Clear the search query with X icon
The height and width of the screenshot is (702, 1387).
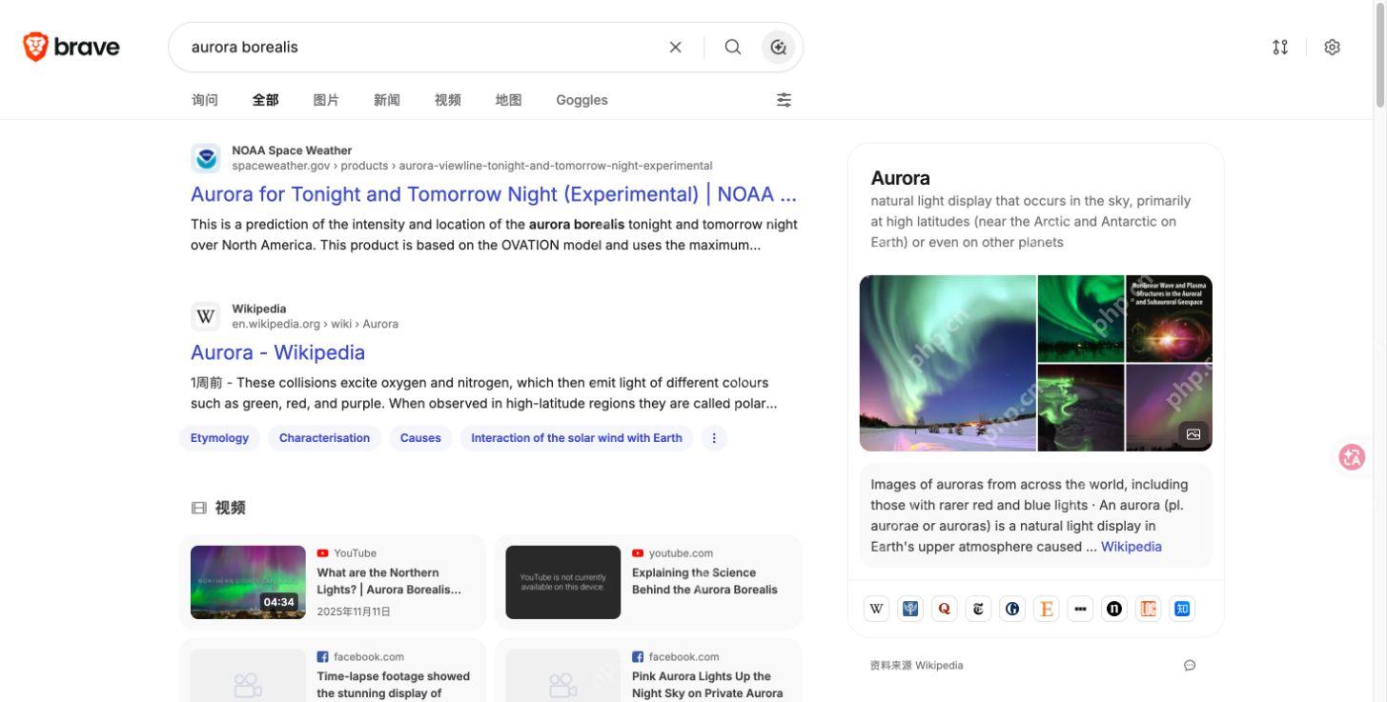tap(675, 47)
